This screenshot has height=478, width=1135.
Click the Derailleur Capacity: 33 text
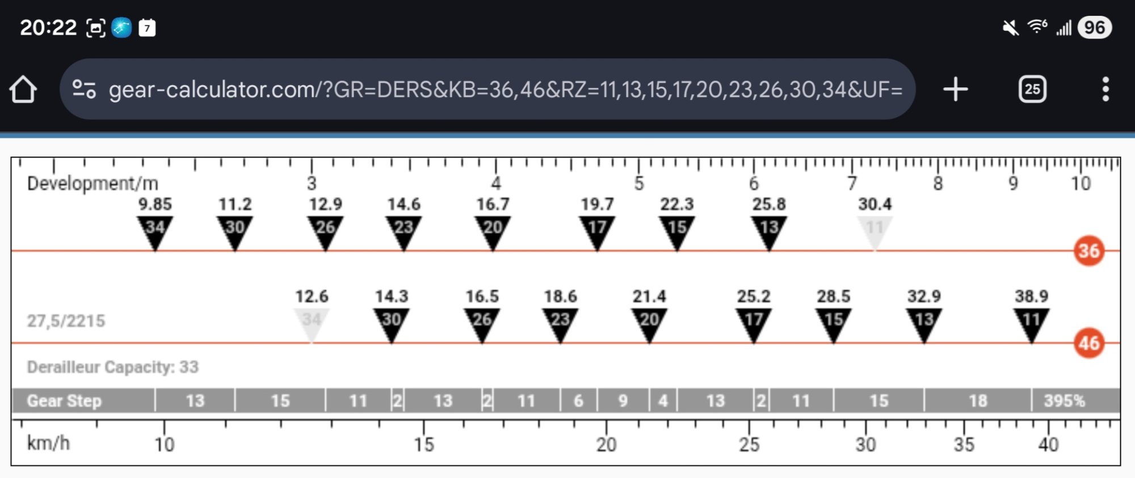click(x=113, y=367)
